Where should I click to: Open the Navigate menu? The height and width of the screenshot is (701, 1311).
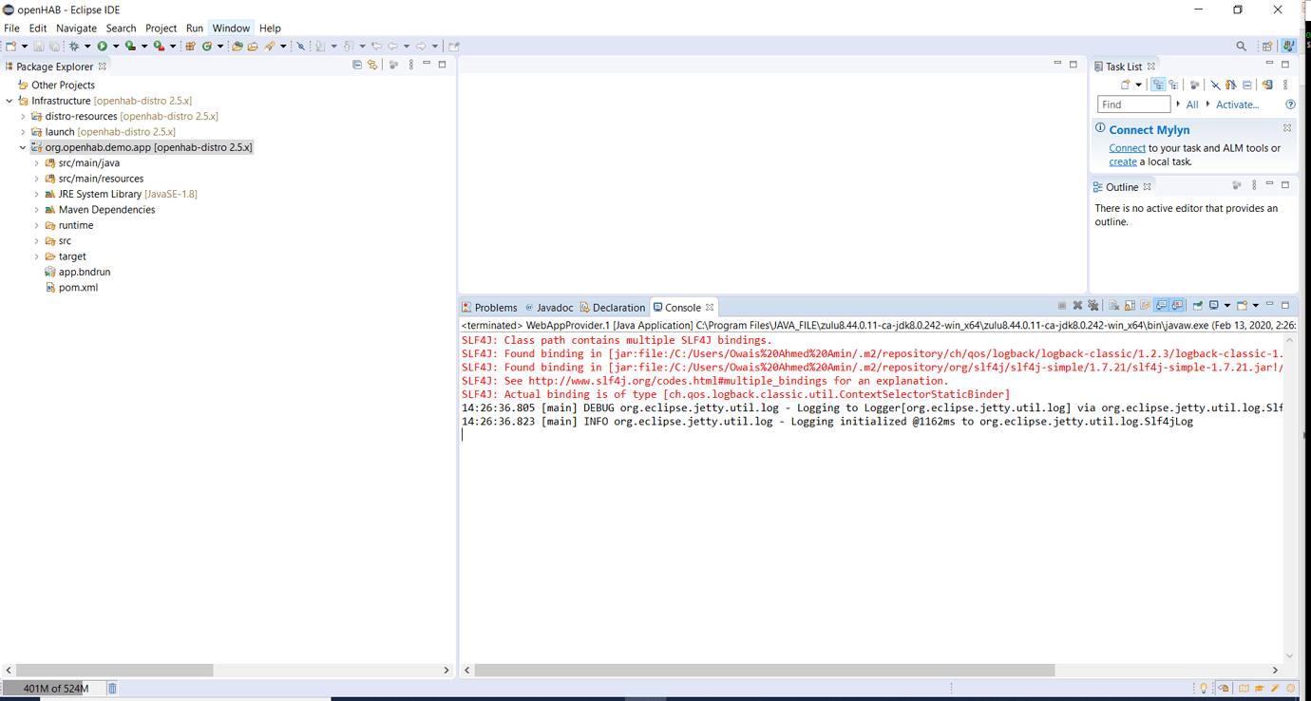coord(76,28)
